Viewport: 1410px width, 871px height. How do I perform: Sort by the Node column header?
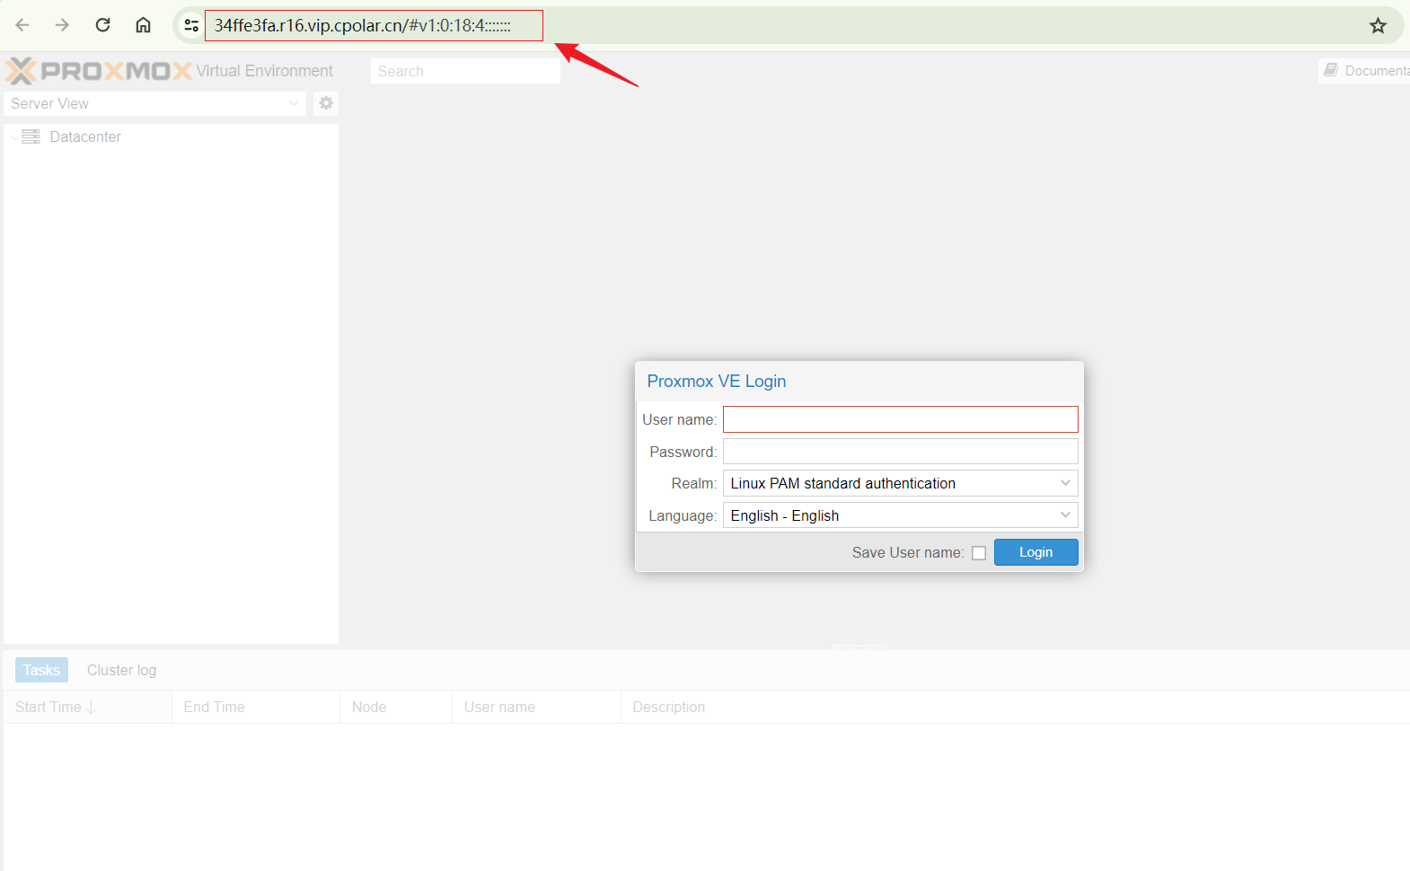point(396,707)
